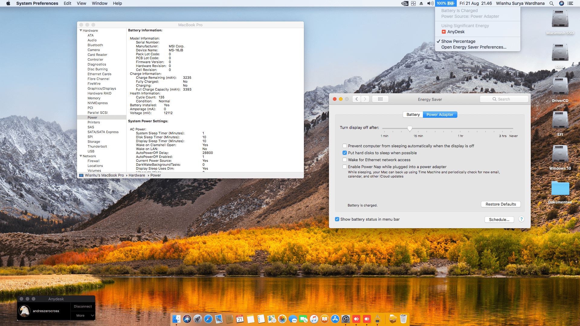This screenshot has height=326, width=580.
Task: Click the Energy Saver back arrow
Action: (357, 99)
